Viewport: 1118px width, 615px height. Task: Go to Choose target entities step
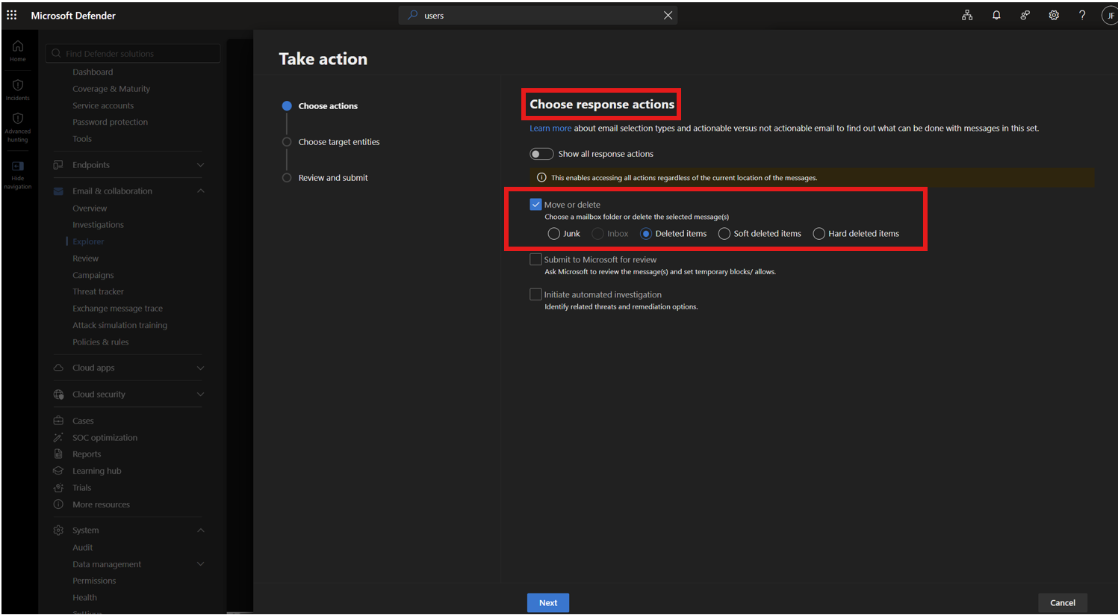(339, 142)
